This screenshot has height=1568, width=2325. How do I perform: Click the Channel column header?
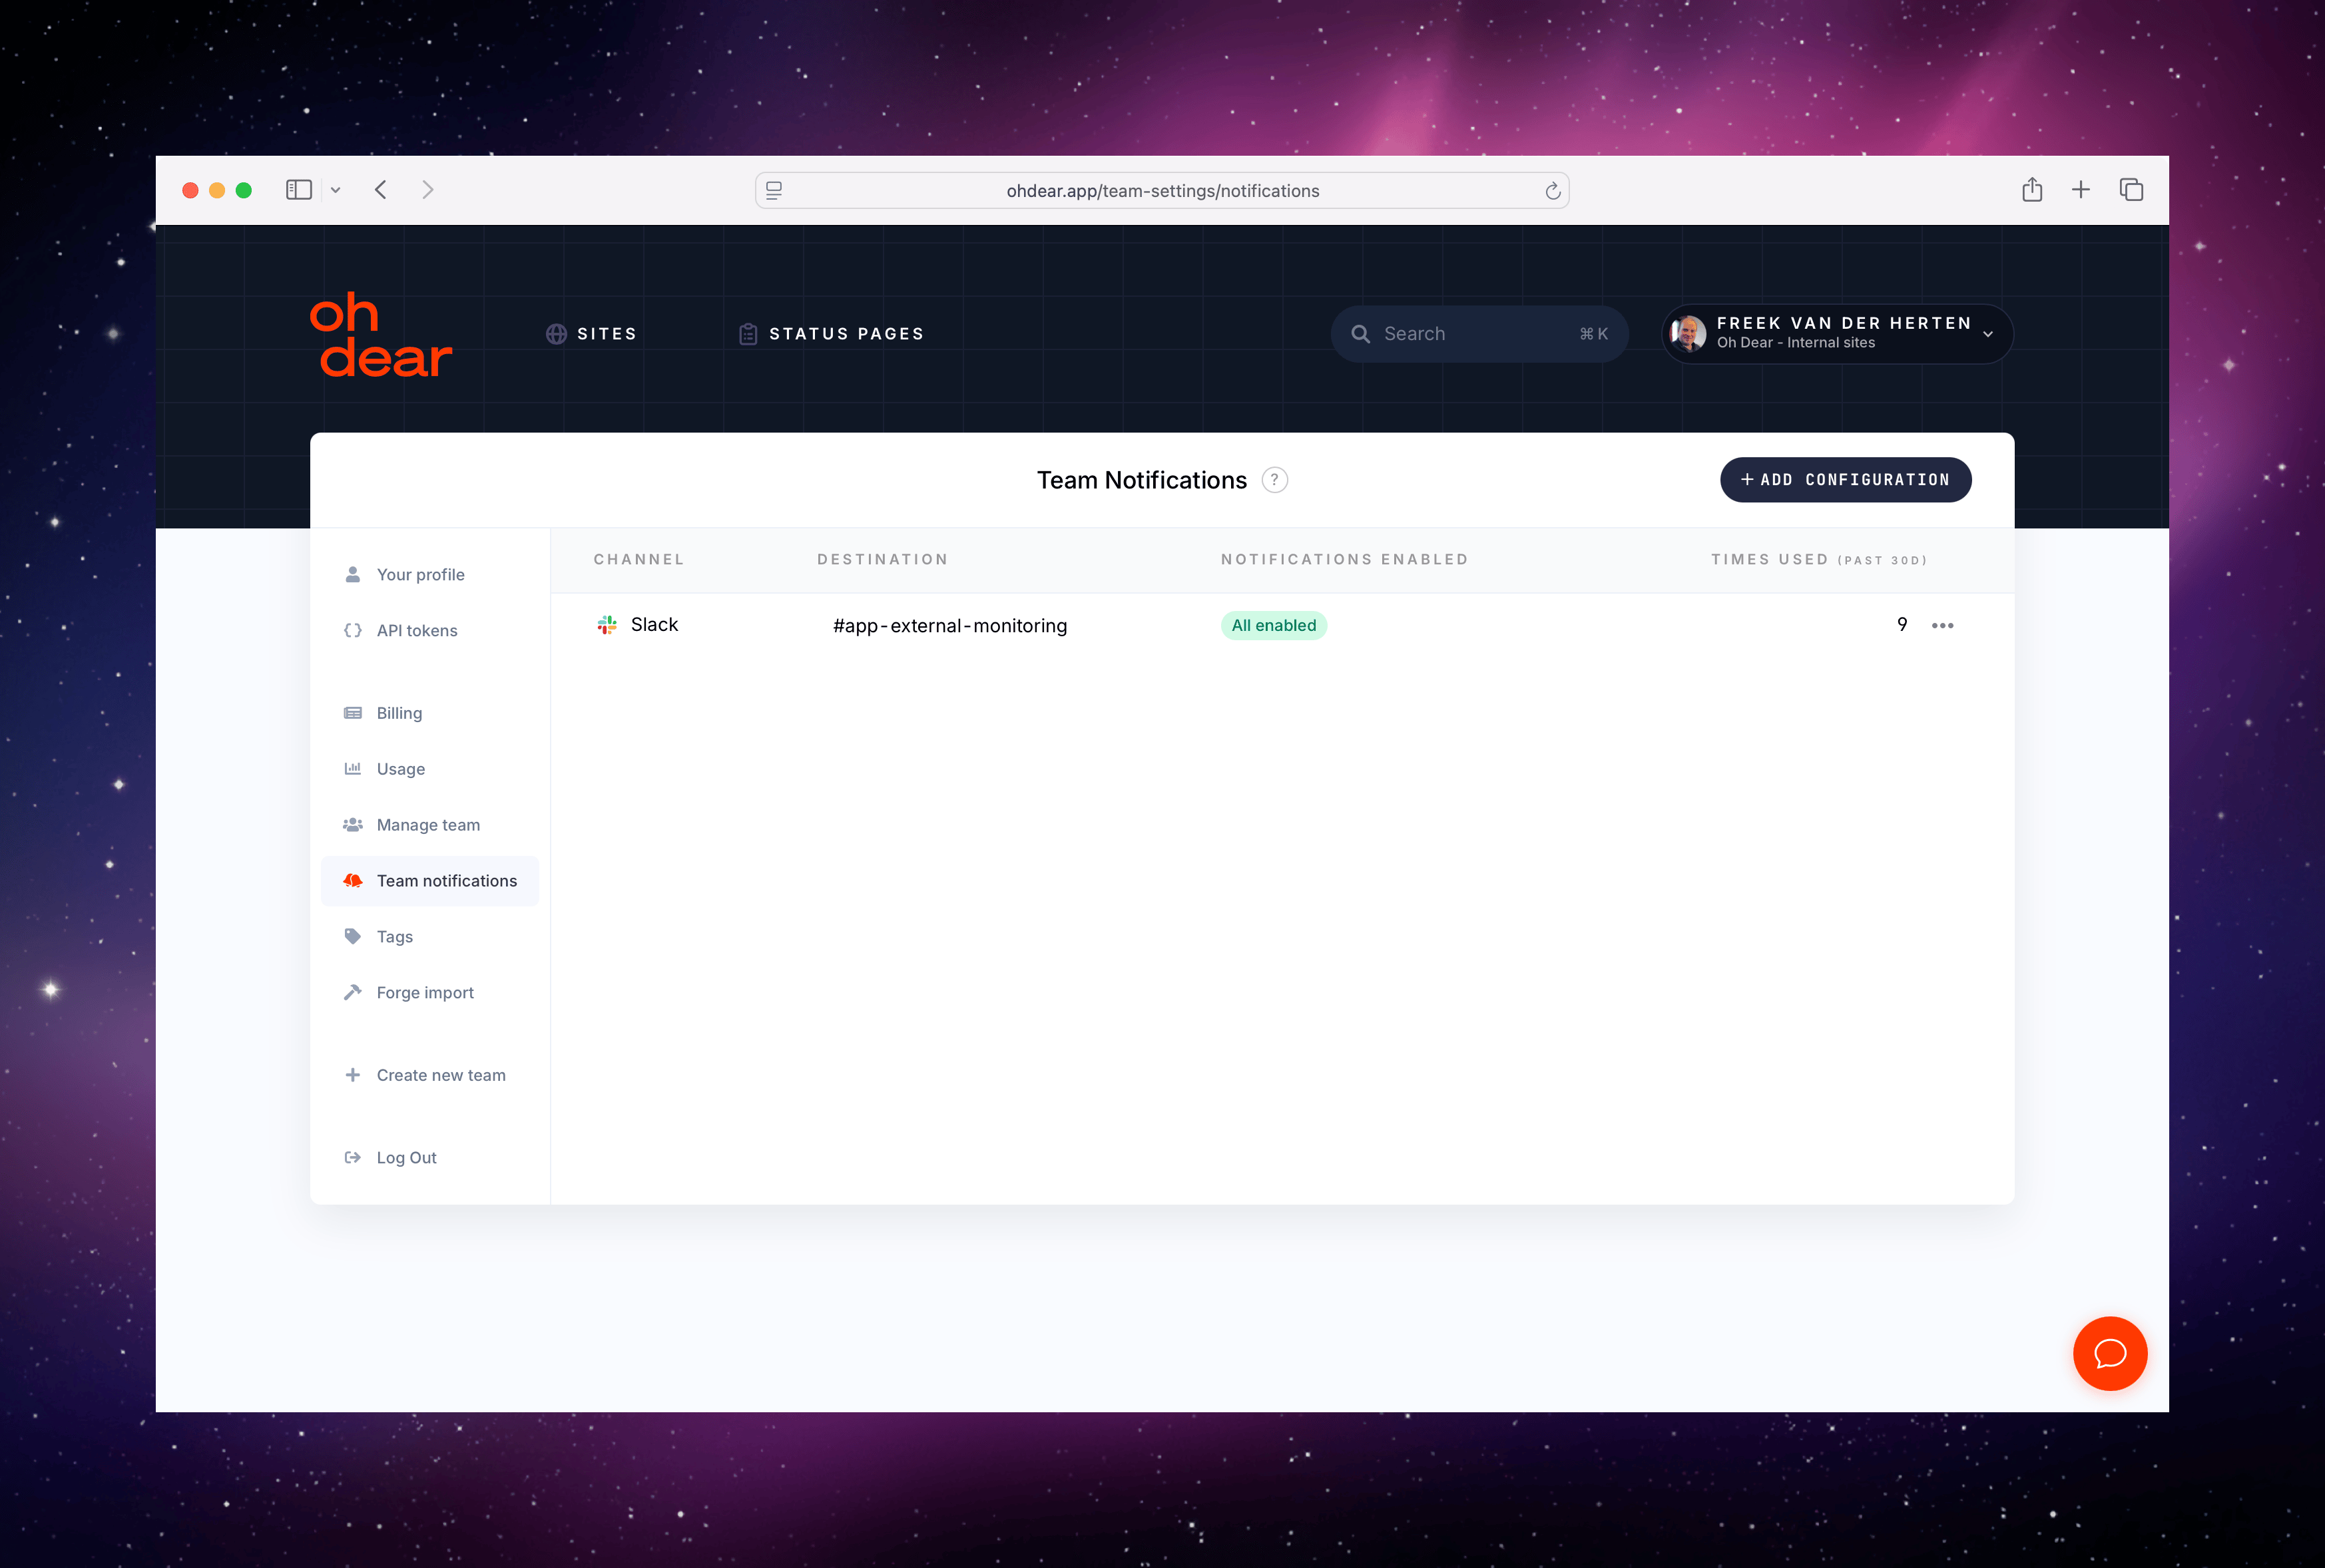(x=639, y=560)
